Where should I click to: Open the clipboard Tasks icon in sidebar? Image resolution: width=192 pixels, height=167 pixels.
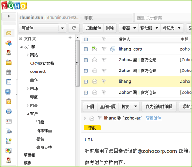click(x=9, y=101)
